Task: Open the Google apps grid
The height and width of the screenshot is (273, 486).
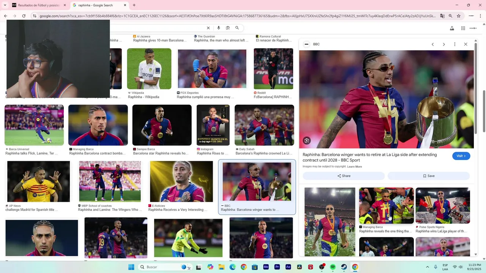Action: (x=463, y=28)
